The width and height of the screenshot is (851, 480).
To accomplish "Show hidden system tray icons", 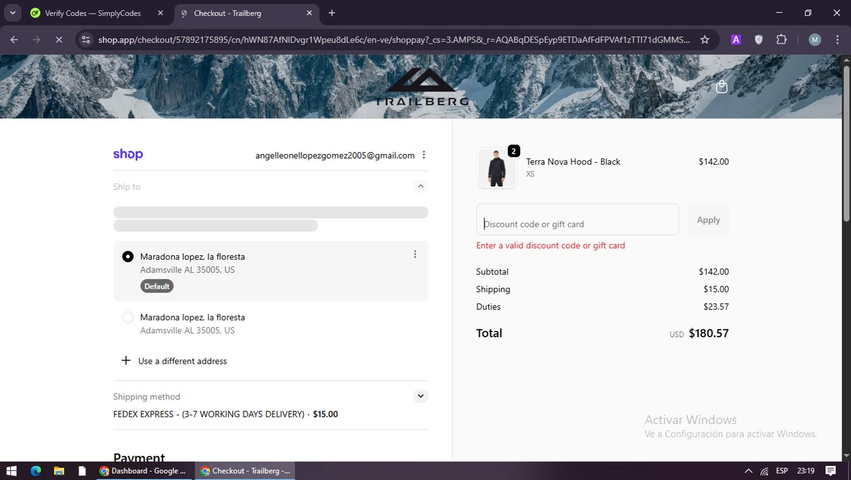I will click(748, 471).
